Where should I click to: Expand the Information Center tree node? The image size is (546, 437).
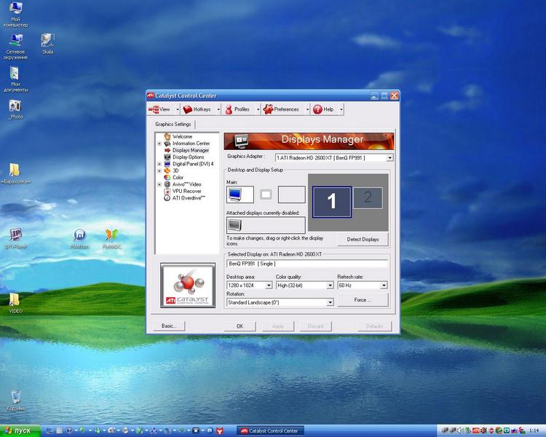click(x=159, y=143)
